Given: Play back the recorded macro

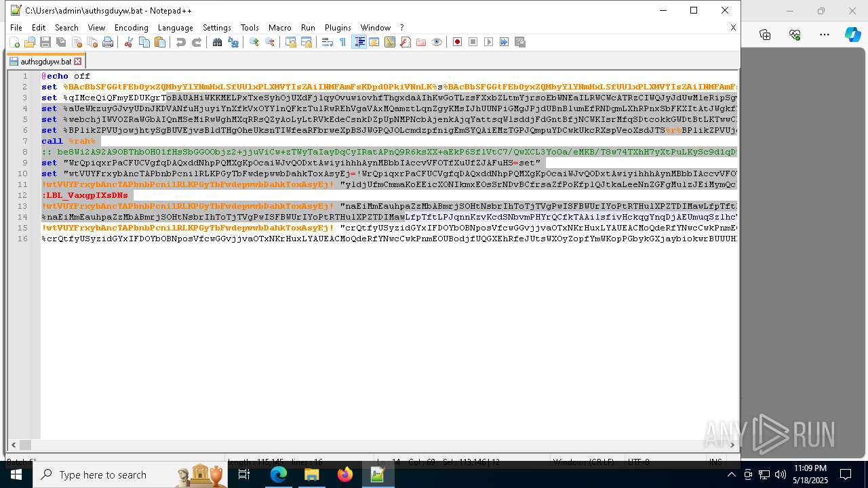Looking at the screenshot, I should point(489,42).
